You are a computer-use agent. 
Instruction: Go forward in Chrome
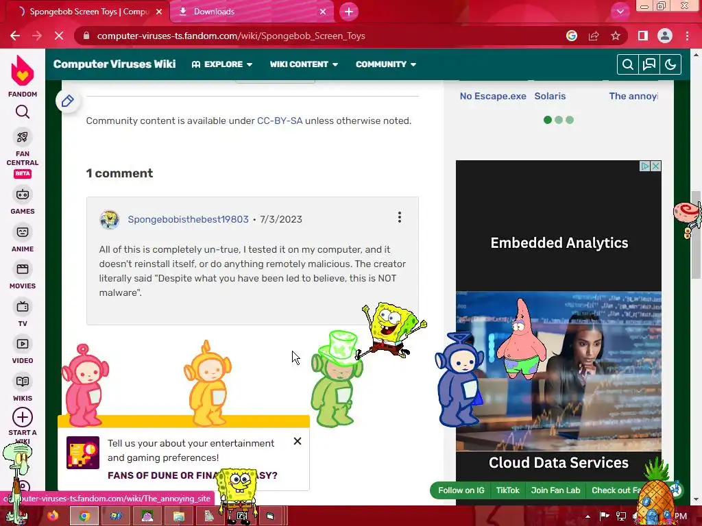[x=37, y=36]
